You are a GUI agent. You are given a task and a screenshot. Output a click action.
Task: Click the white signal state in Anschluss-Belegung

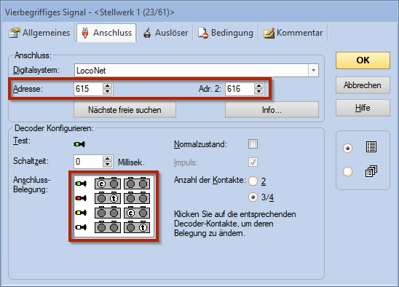(81, 227)
